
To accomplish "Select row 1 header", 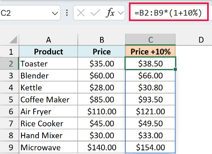I will click(x=9, y=51).
